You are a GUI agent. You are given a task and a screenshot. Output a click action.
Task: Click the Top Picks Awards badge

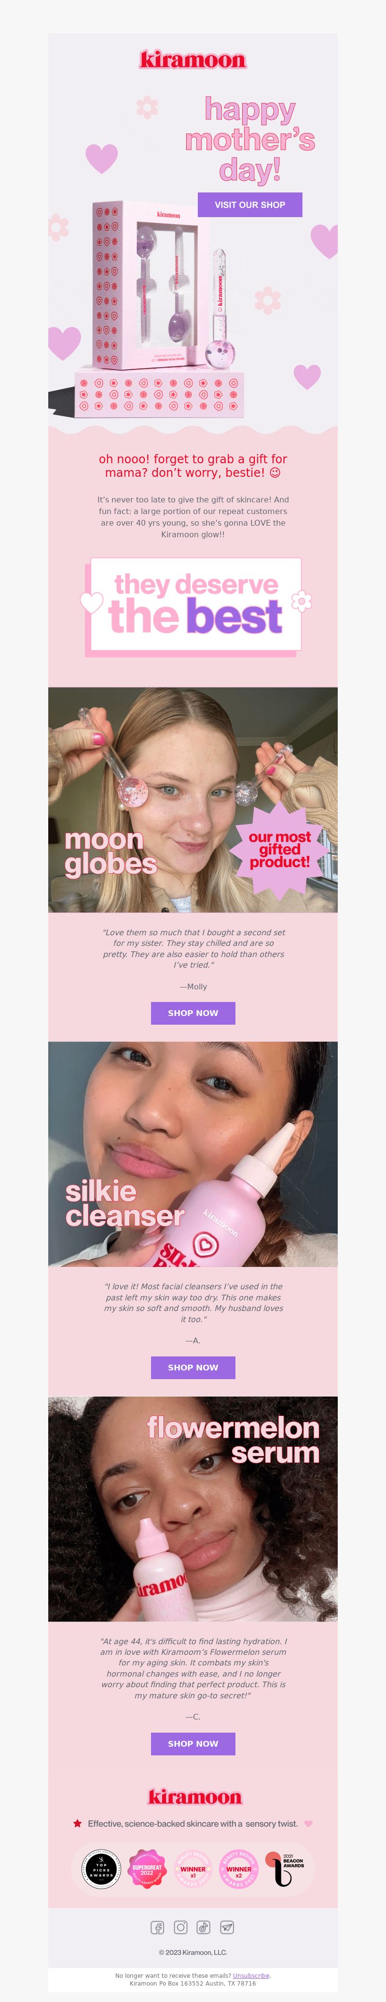coord(101,1869)
